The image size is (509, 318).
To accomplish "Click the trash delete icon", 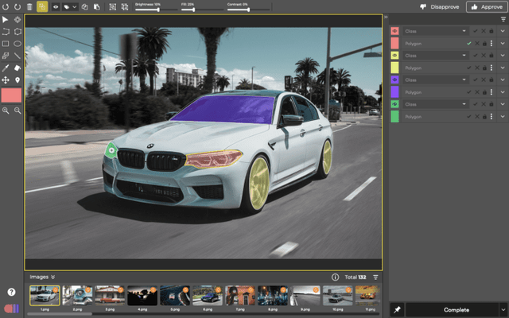I will pos(29,6).
